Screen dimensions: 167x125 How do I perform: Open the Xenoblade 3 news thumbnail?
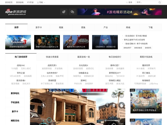[x=18, y=42]
